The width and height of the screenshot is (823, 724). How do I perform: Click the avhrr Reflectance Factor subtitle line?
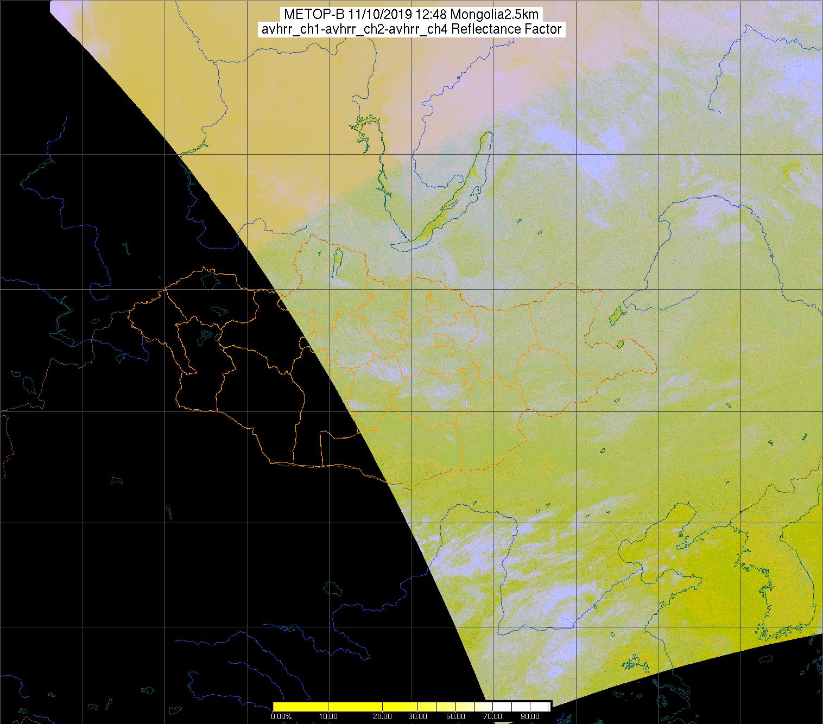[411, 29]
